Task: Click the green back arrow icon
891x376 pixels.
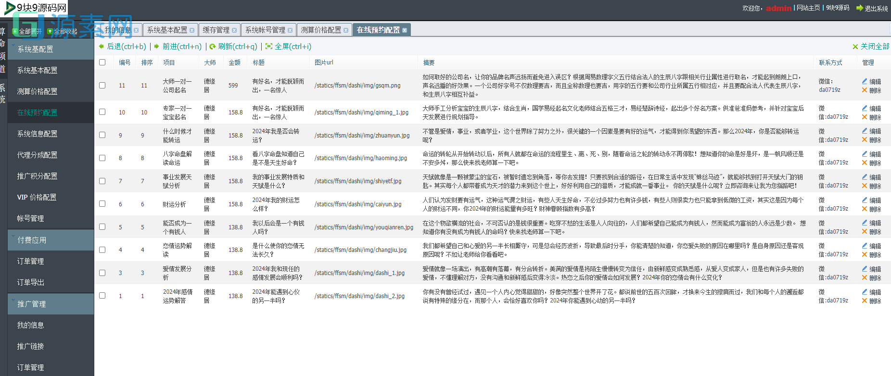Action: 102,47
